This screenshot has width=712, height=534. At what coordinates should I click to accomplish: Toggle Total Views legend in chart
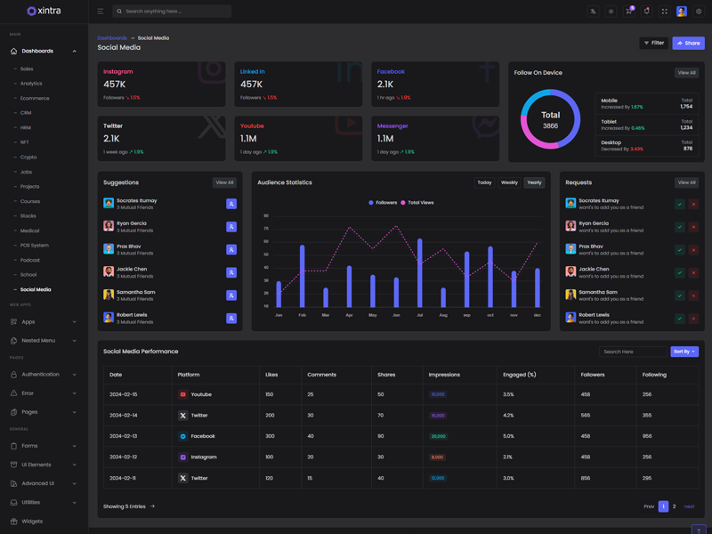[x=417, y=203]
